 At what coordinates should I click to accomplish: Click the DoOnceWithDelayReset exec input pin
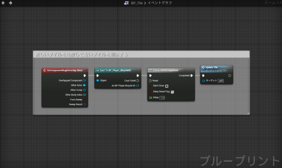[151, 76]
